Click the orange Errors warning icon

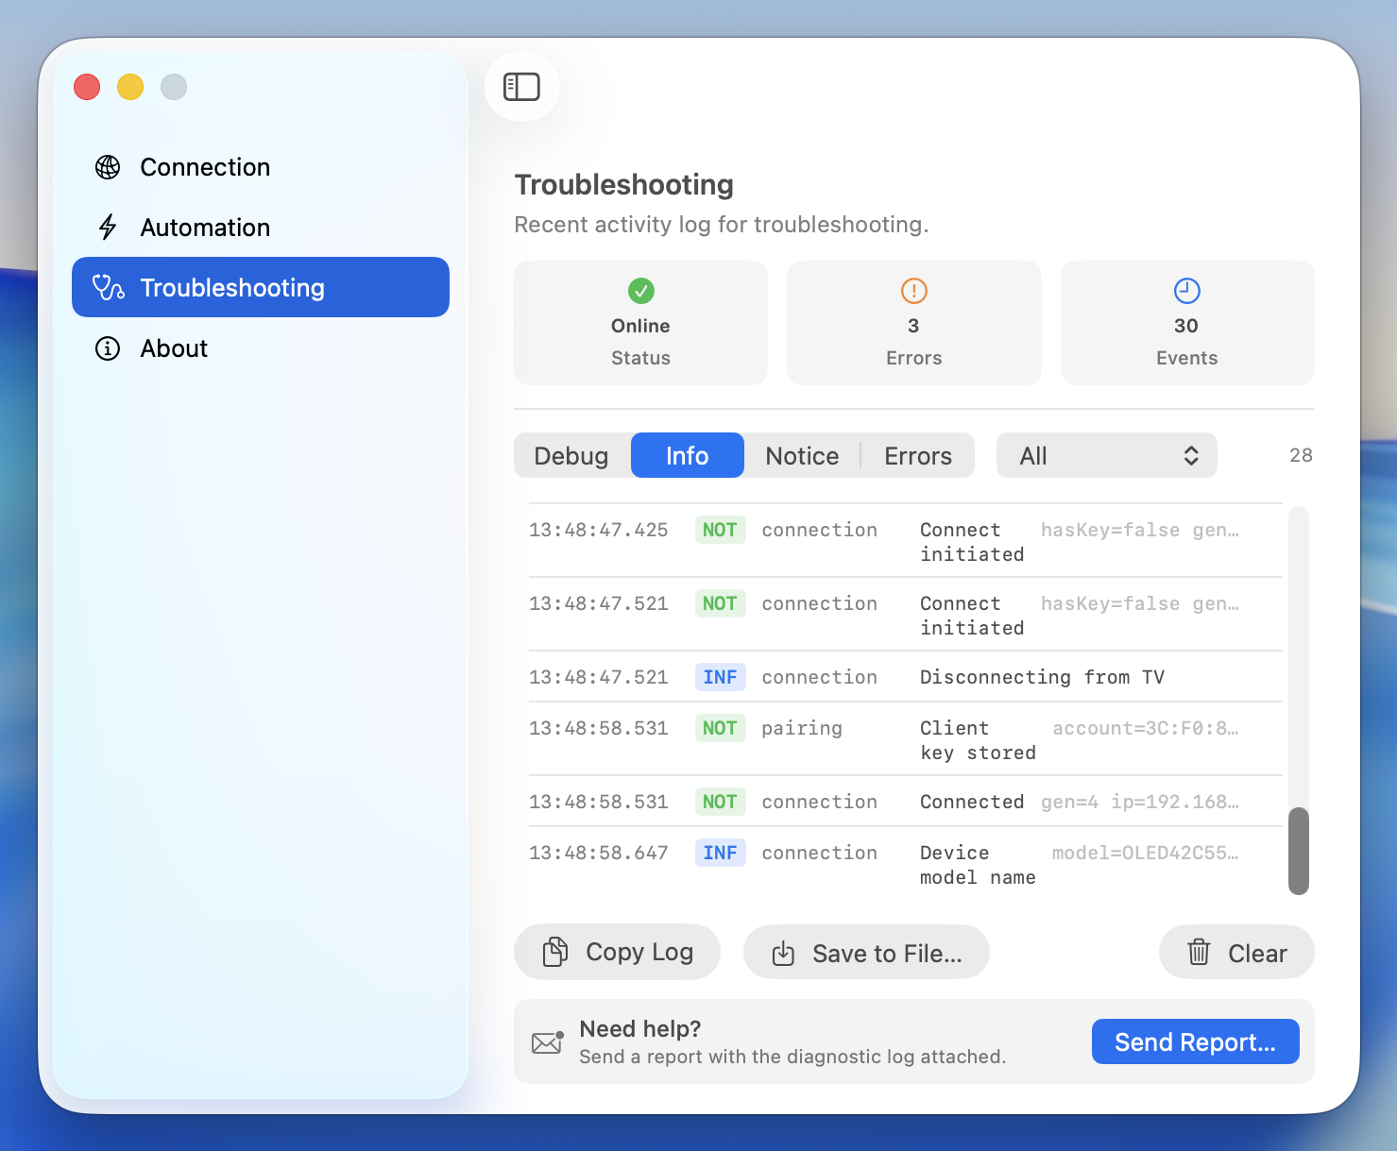(x=914, y=291)
